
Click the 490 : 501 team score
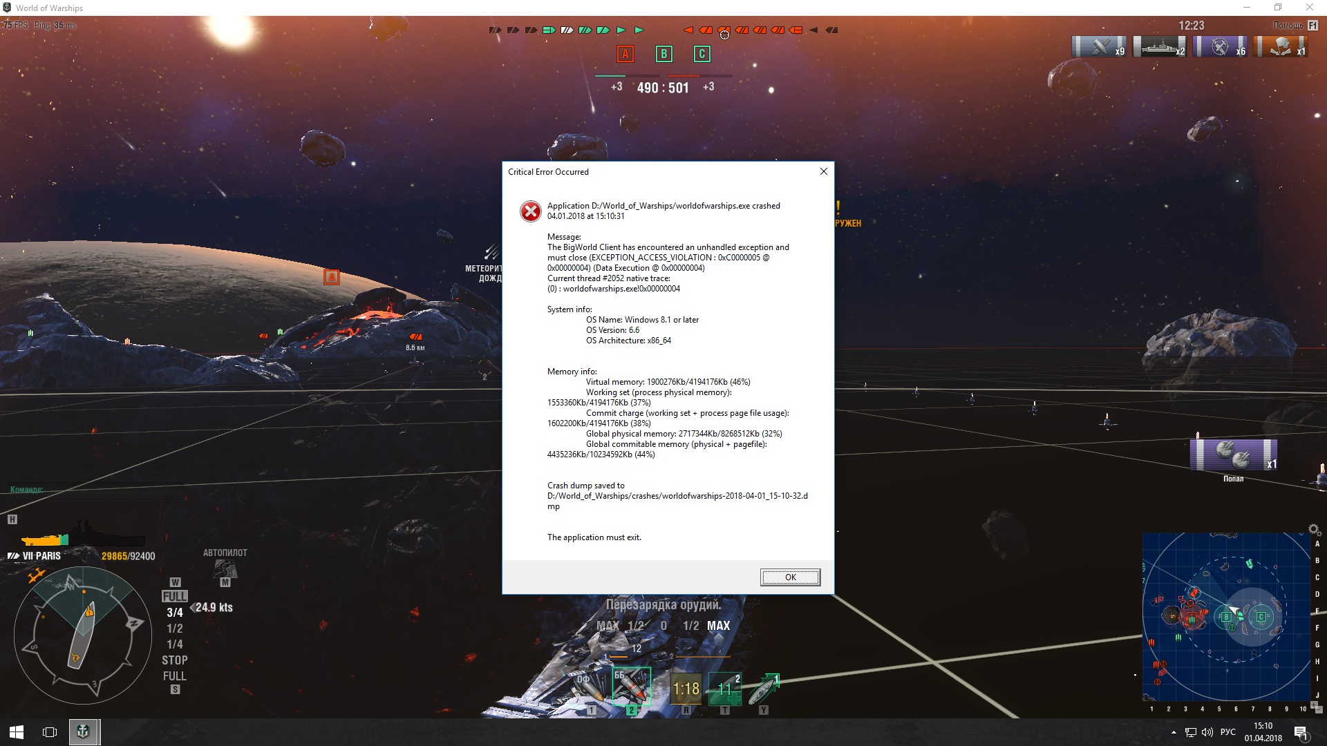(x=663, y=88)
